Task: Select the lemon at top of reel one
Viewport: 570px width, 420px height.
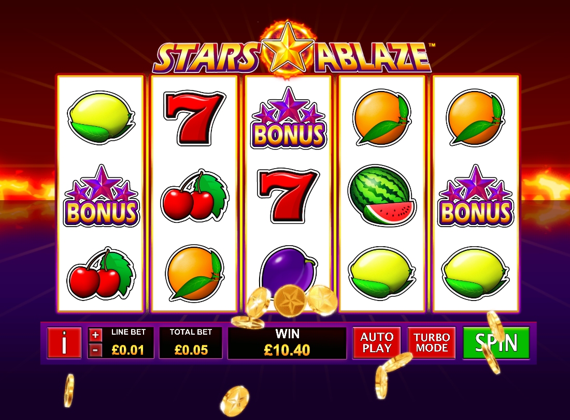Action: tap(101, 117)
